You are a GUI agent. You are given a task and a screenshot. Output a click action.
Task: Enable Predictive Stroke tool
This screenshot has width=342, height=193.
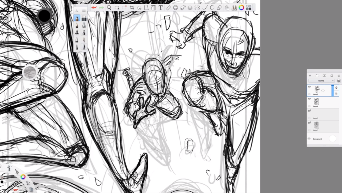click(x=212, y=8)
